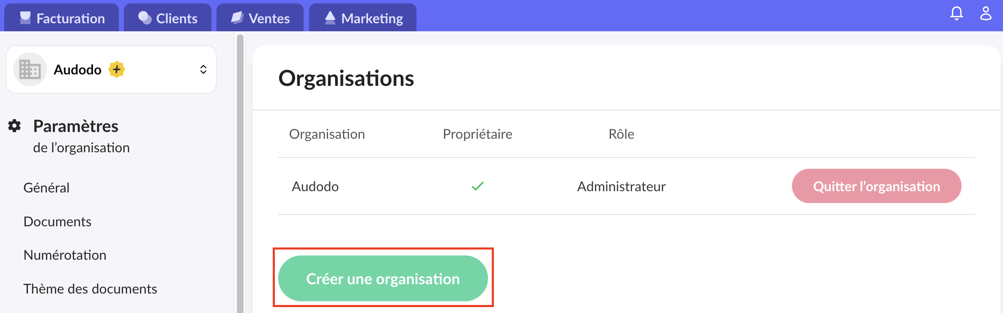The height and width of the screenshot is (313, 1003).
Task: Click the Facturation tab's icon
Action: click(x=25, y=18)
